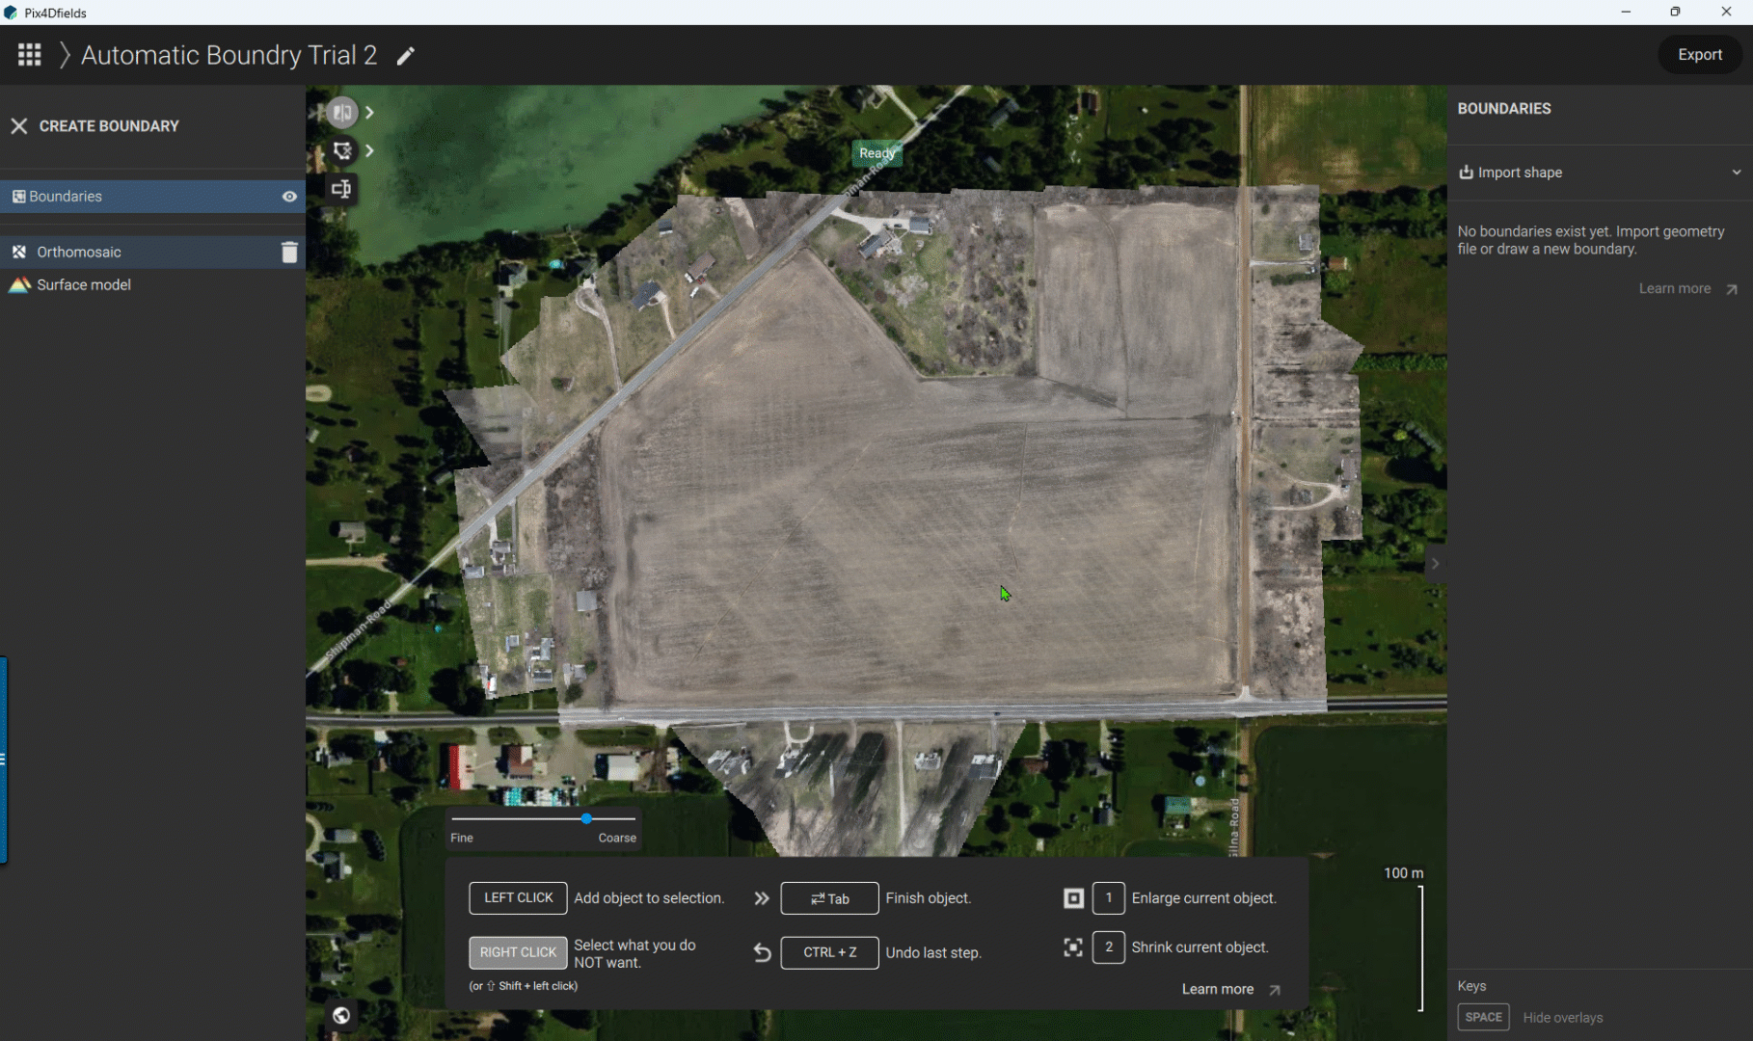Select the Surface model layer
Image resolution: width=1753 pixels, height=1041 pixels.
point(84,285)
